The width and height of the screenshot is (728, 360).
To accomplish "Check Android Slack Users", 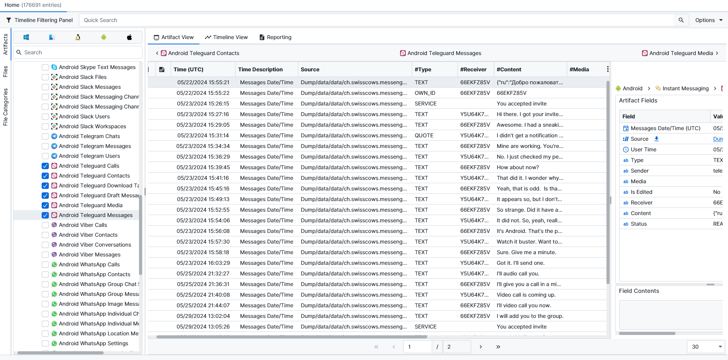I will click(45, 116).
